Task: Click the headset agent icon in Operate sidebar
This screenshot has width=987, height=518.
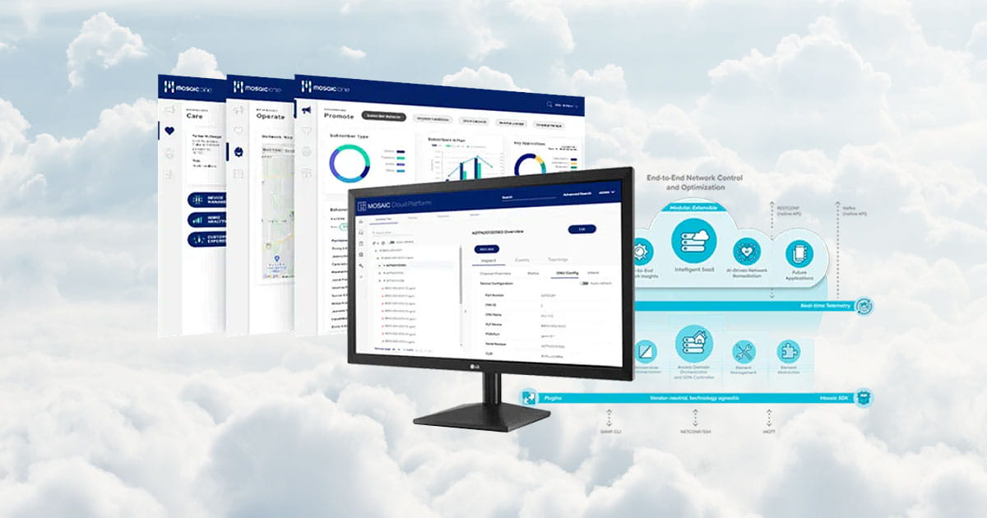Action: coord(239,151)
